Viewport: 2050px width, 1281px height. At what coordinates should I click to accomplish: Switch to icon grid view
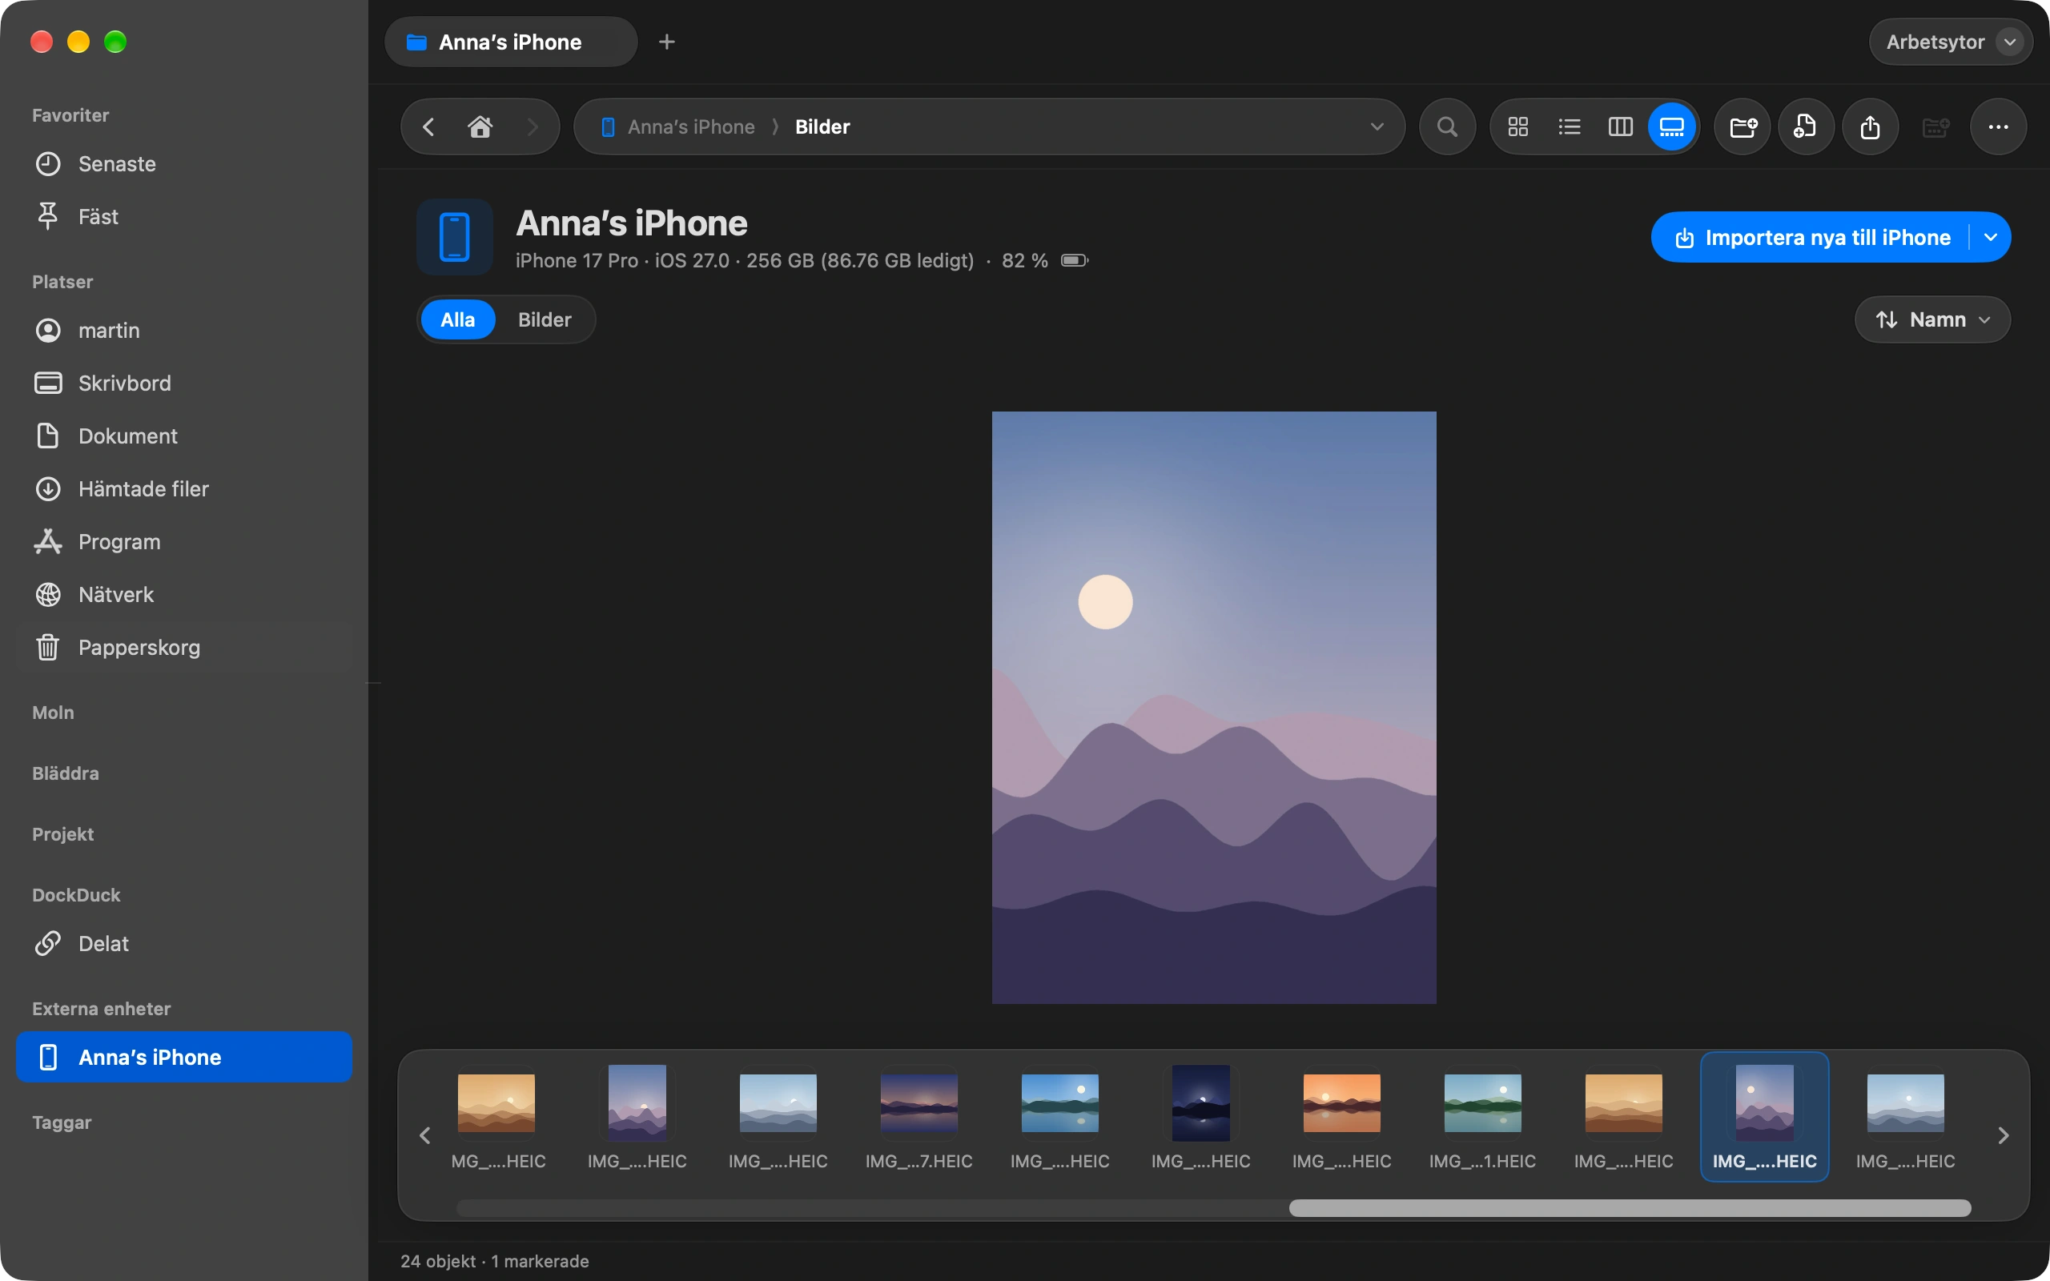pos(1518,127)
